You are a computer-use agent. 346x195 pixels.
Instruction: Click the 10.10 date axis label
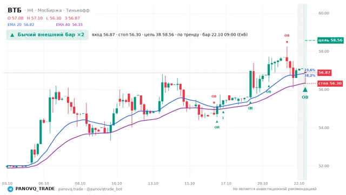click(117, 184)
